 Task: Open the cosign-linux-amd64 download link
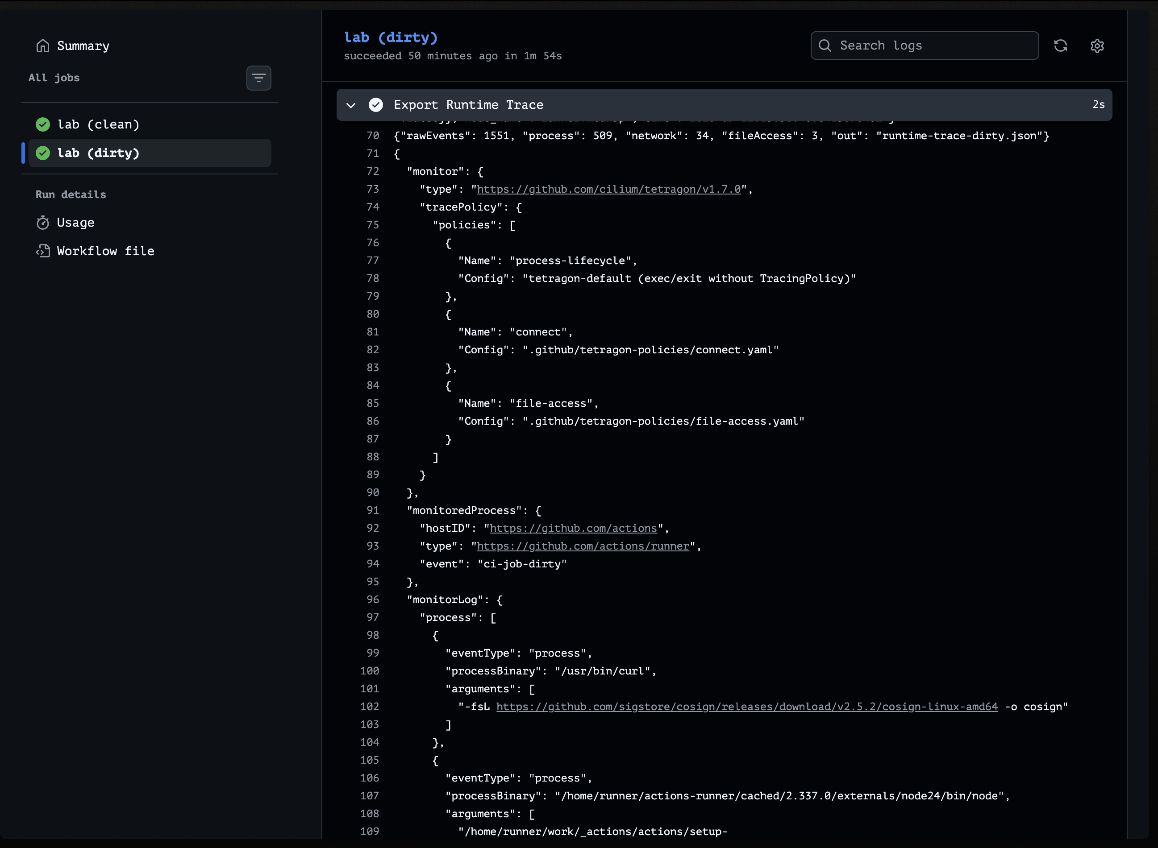click(x=747, y=707)
